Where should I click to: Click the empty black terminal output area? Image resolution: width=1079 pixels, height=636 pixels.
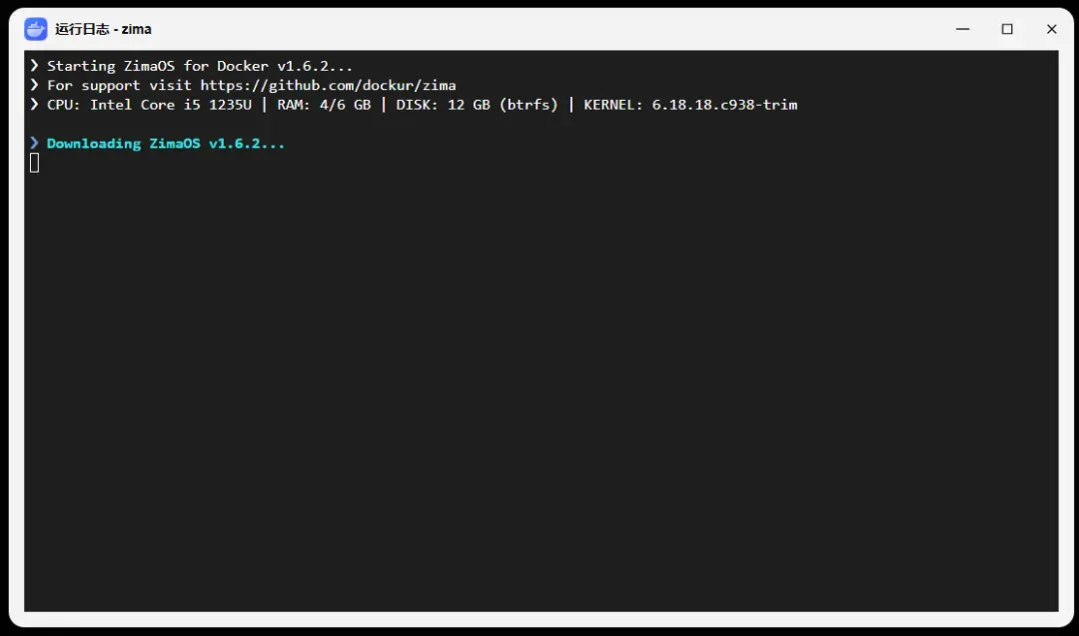click(540, 385)
